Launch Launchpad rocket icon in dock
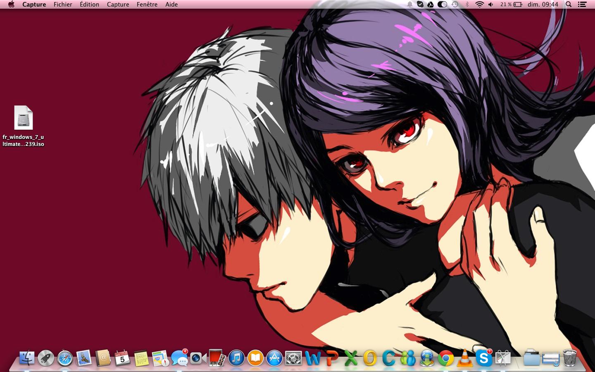Screen dimensions: 595x372 [x=46, y=358]
